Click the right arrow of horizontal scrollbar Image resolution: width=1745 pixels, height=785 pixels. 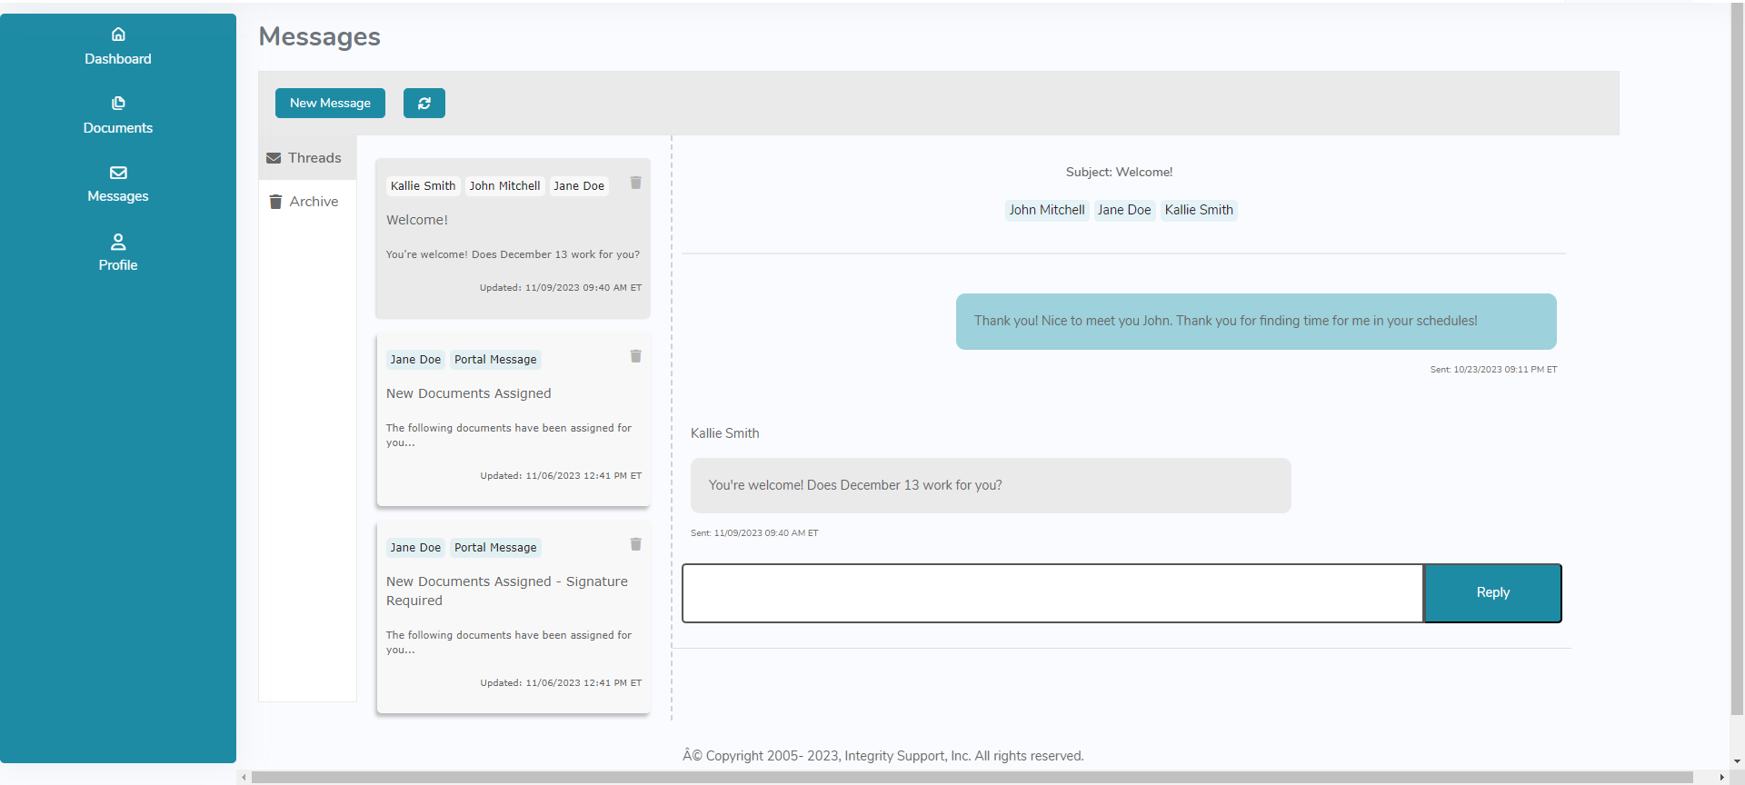(1721, 778)
